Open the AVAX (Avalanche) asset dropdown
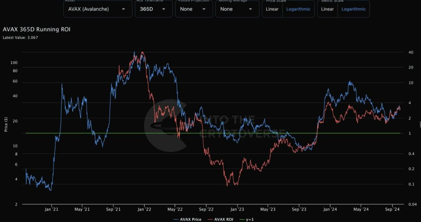The image size is (421, 222). click(x=98, y=9)
